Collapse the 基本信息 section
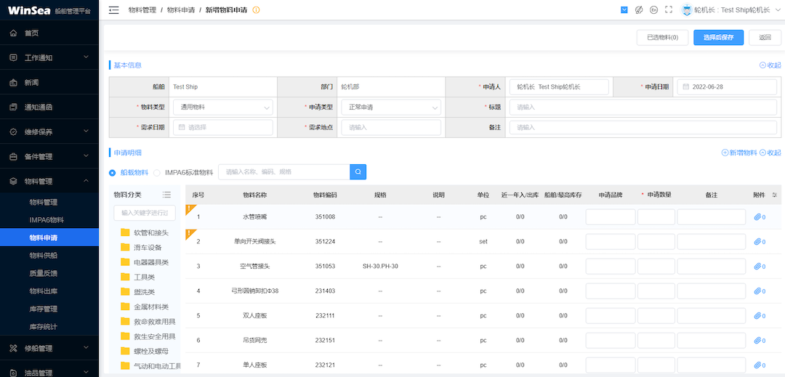The height and width of the screenshot is (377, 785). (770, 65)
